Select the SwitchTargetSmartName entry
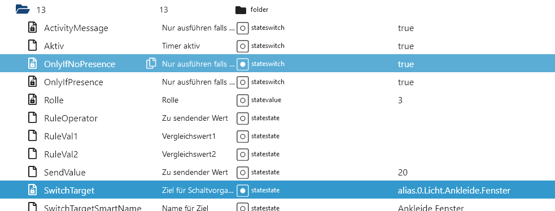Image resolution: width=555 pixels, height=211 pixels. pyautogui.click(x=93, y=208)
